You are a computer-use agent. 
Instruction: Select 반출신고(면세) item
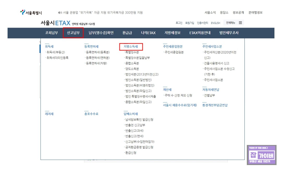point(134,136)
